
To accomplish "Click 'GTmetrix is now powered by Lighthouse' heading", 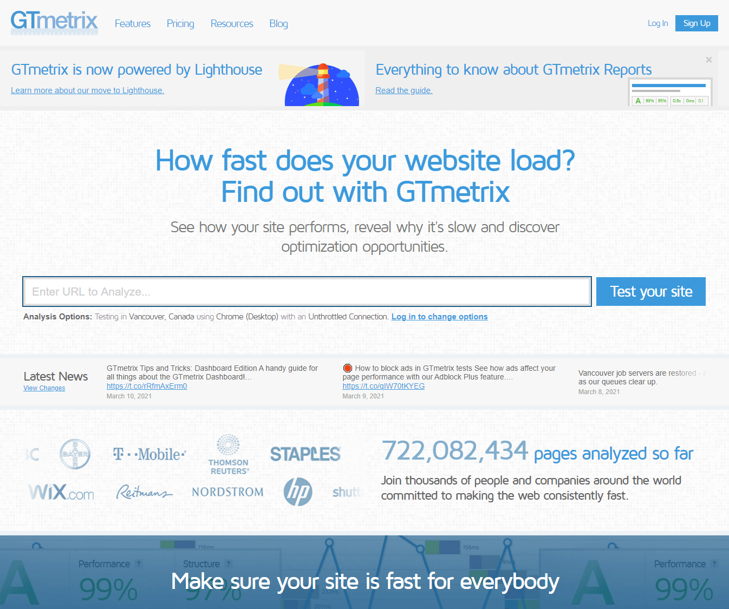I will 136,70.
